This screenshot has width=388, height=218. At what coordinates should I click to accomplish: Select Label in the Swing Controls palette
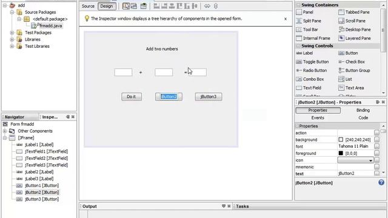click(x=304, y=53)
